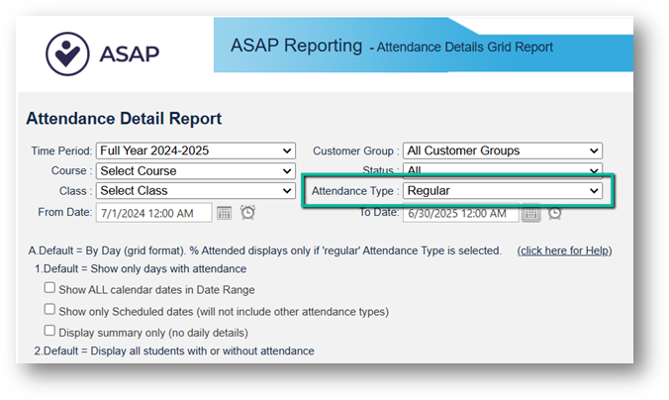Click the 'ASAP Reporting' banner title
The height and width of the screenshot is (400, 669).
(296, 46)
